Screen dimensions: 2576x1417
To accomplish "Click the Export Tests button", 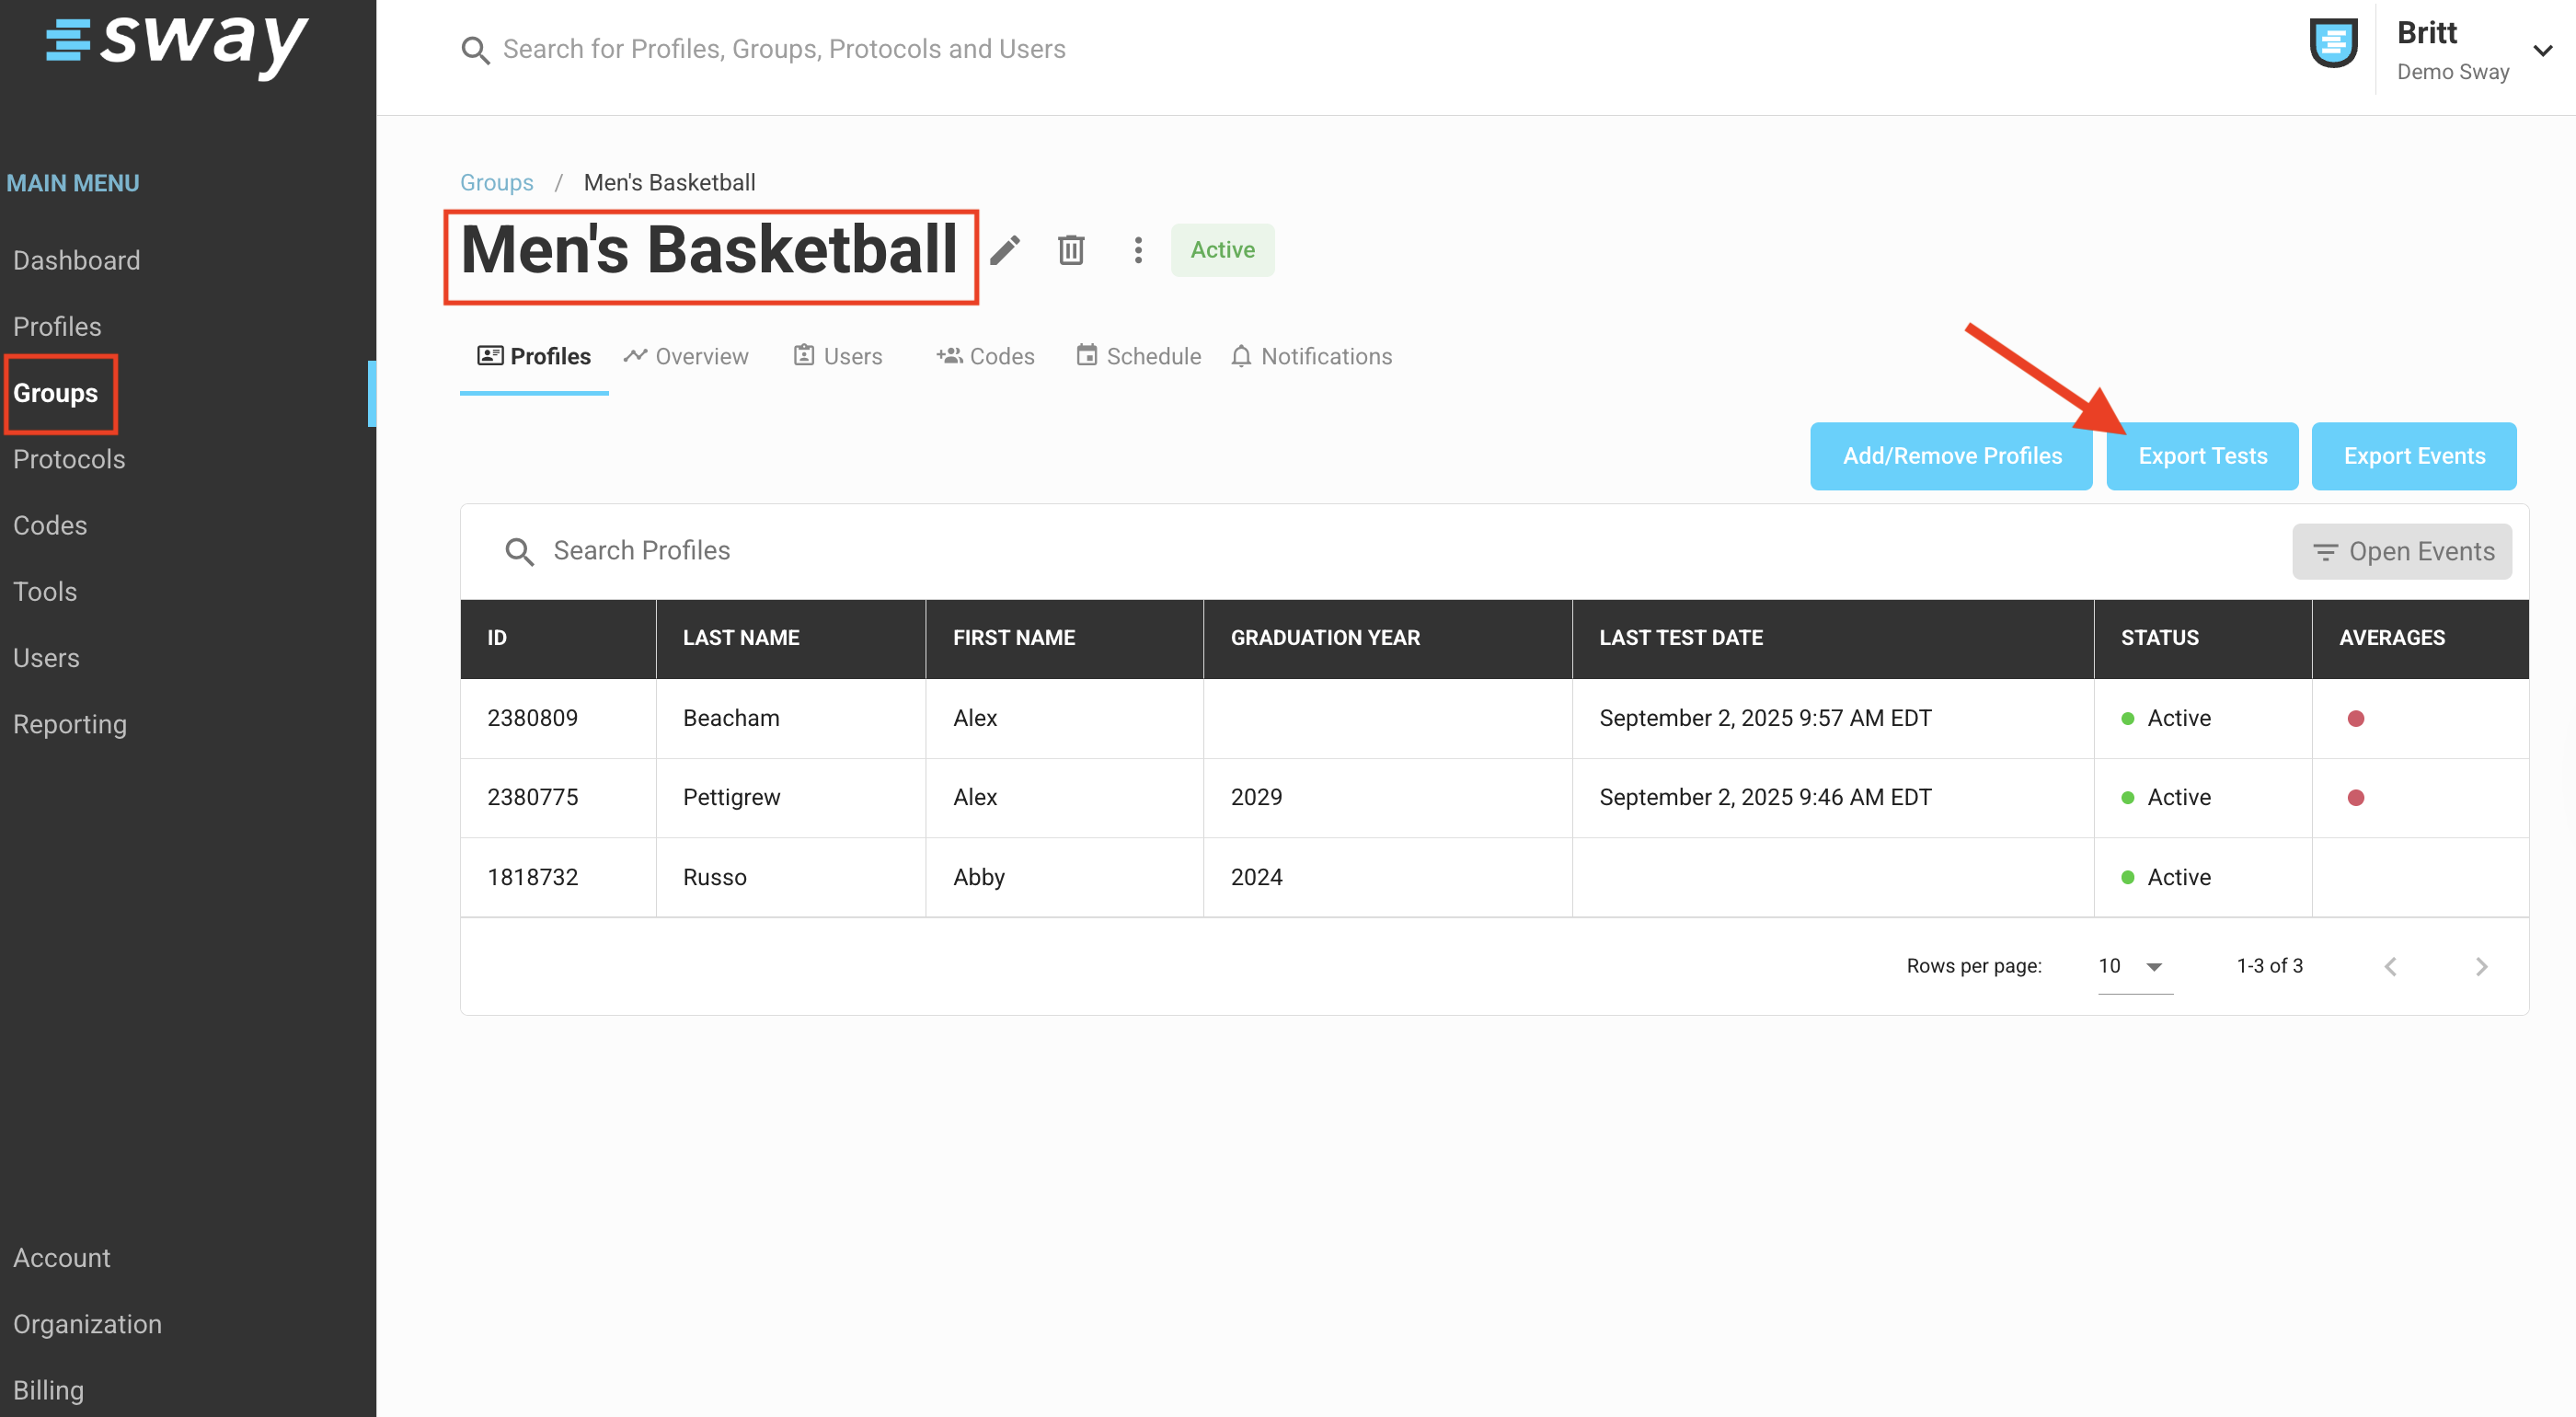I will point(2202,456).
